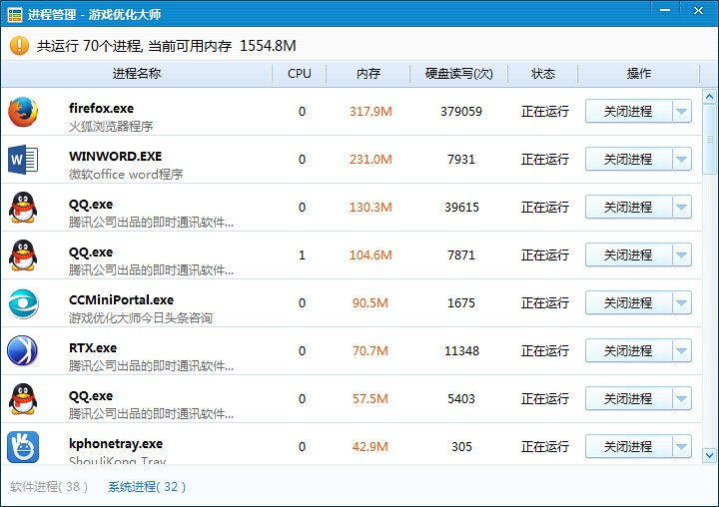Close the CCMiniPortal.exe process

tap(628, 303)
